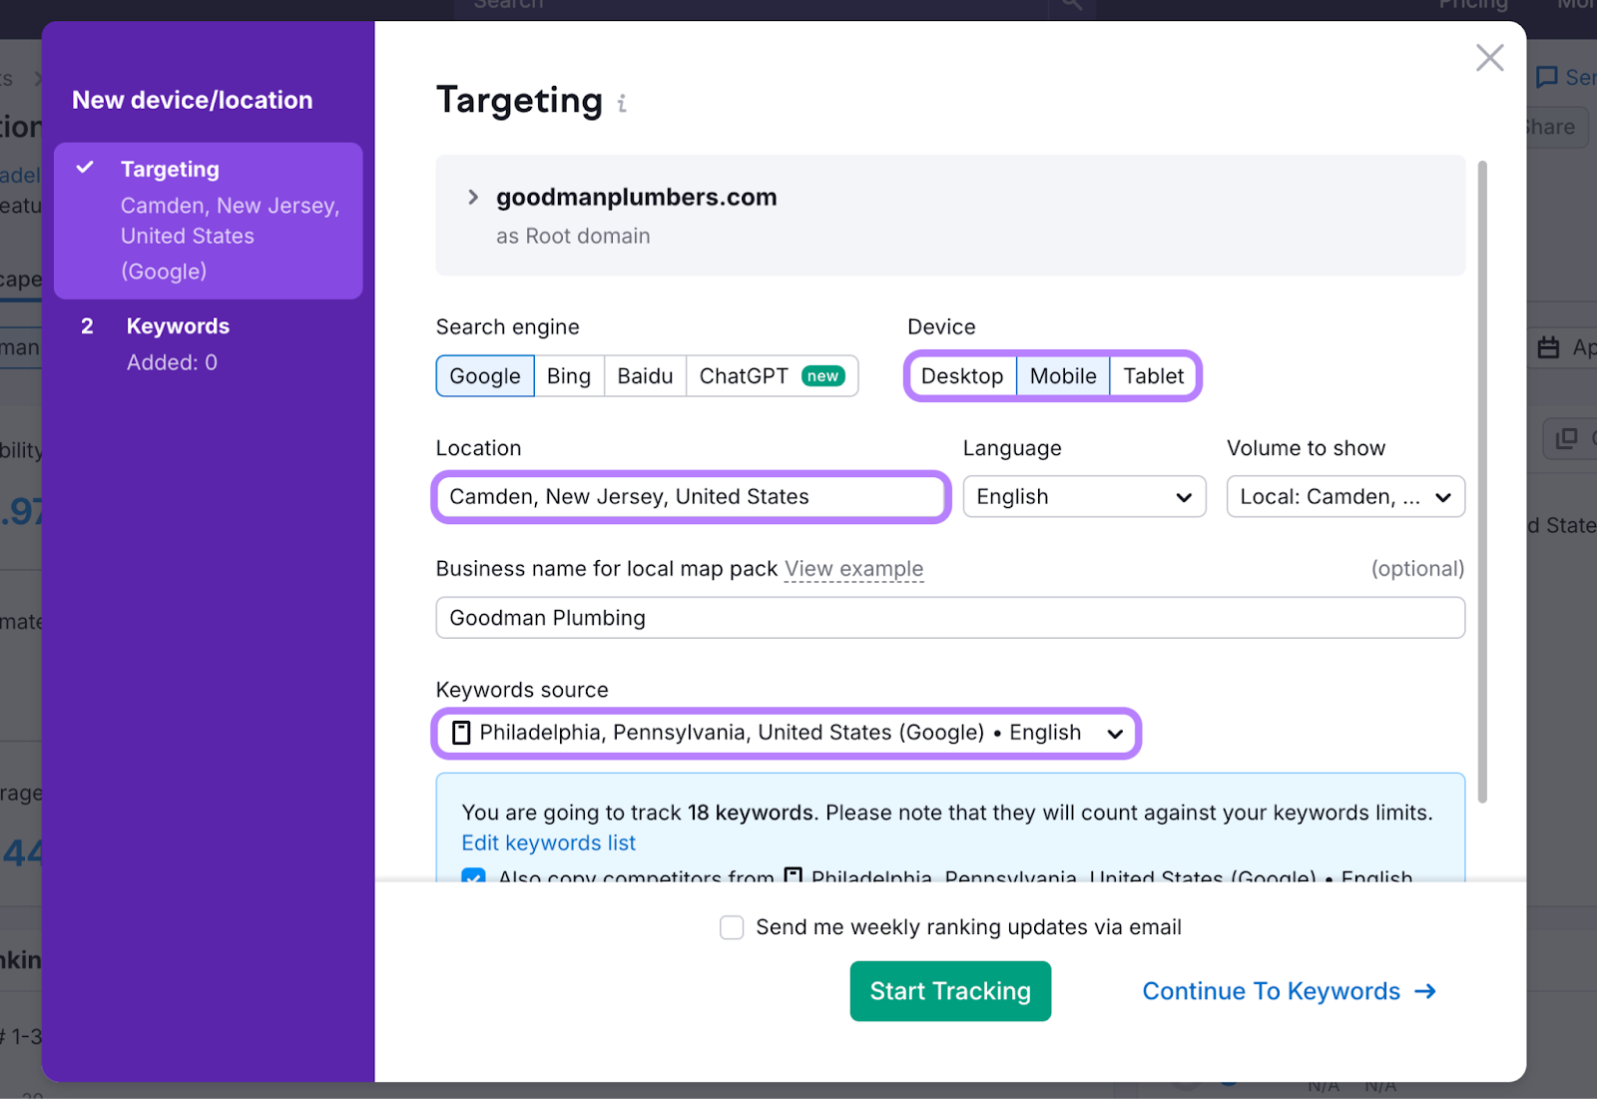Open the Keywords source dropdown
Screen dimensions: 1597x1099
pyautogui.click(x=1115, y=733)
